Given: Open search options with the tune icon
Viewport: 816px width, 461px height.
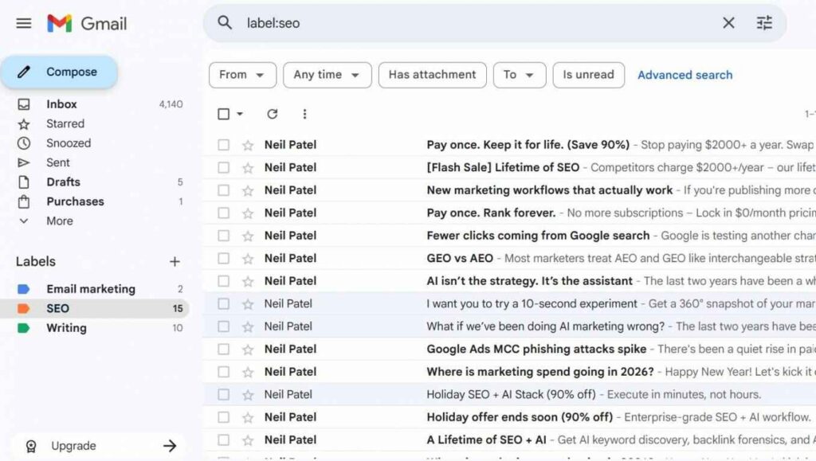Looking at the screenshot, I should 764,23.
